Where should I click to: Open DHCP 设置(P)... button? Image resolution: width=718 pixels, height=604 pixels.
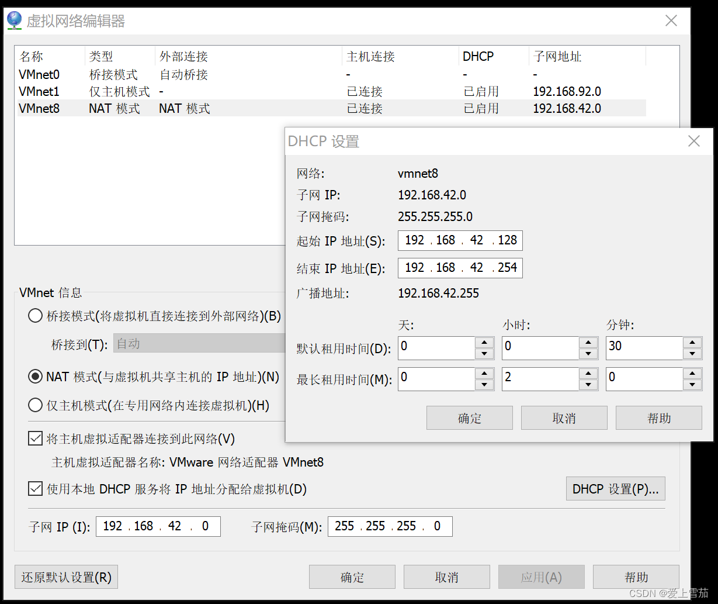pyautogui.click(x=616, y=489)
